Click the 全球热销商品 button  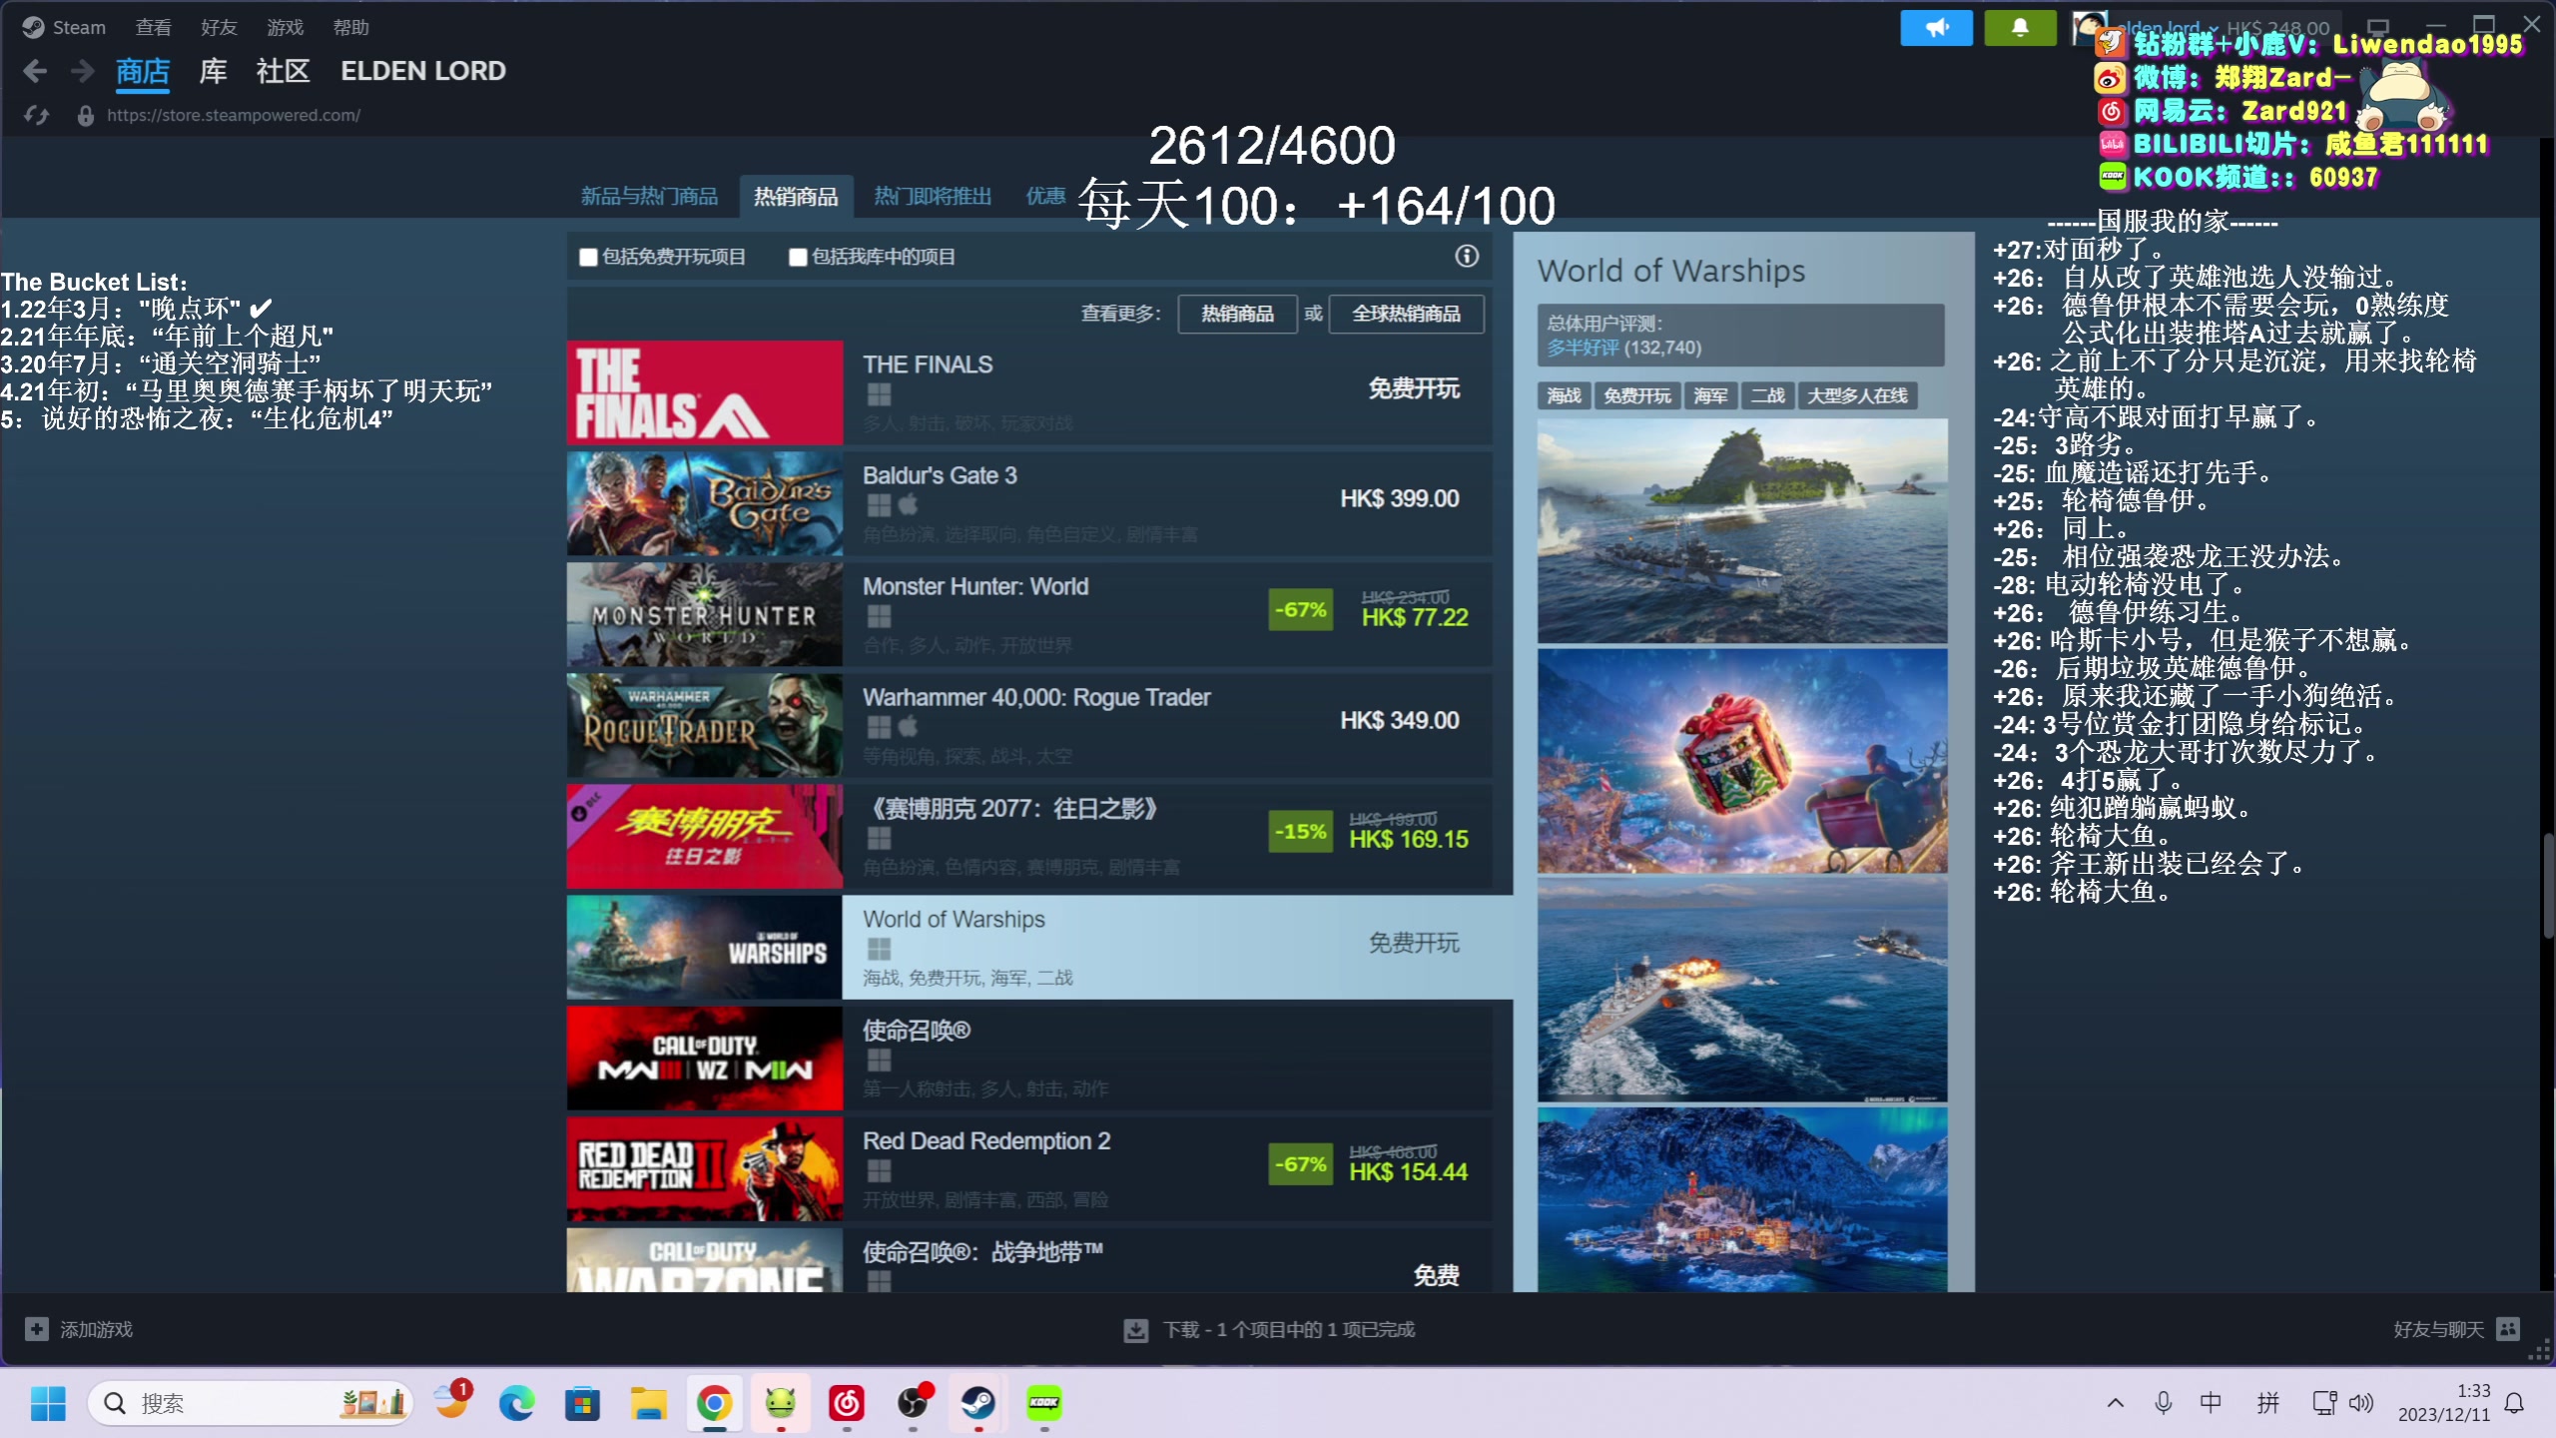coord(1406,315)
